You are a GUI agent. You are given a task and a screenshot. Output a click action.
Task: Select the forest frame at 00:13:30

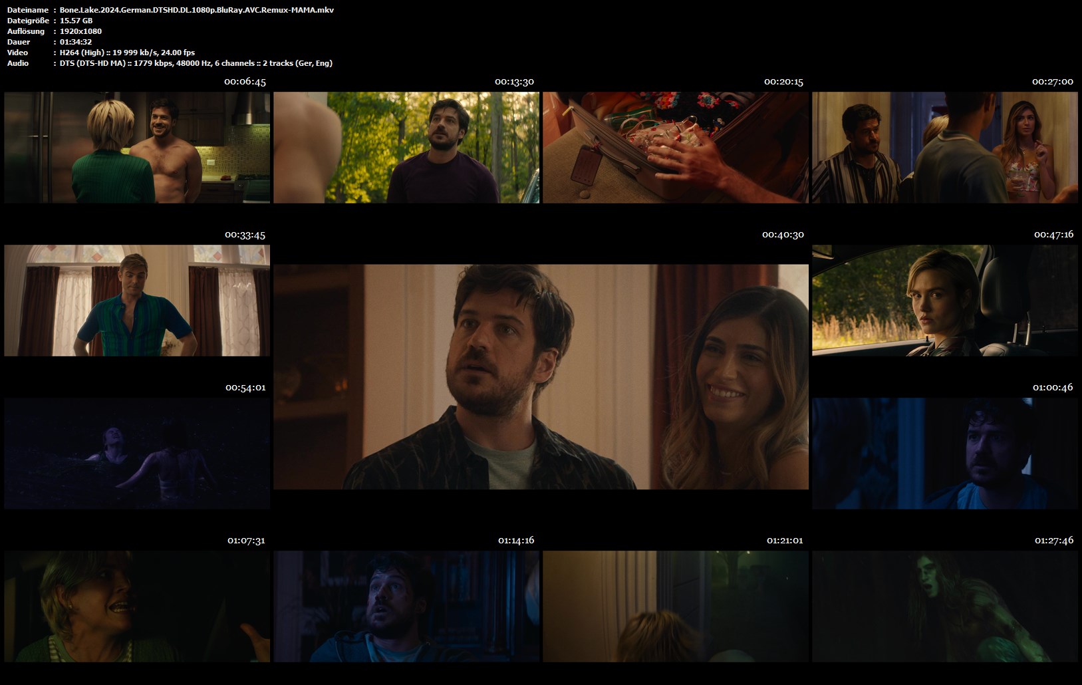[406, 148]
